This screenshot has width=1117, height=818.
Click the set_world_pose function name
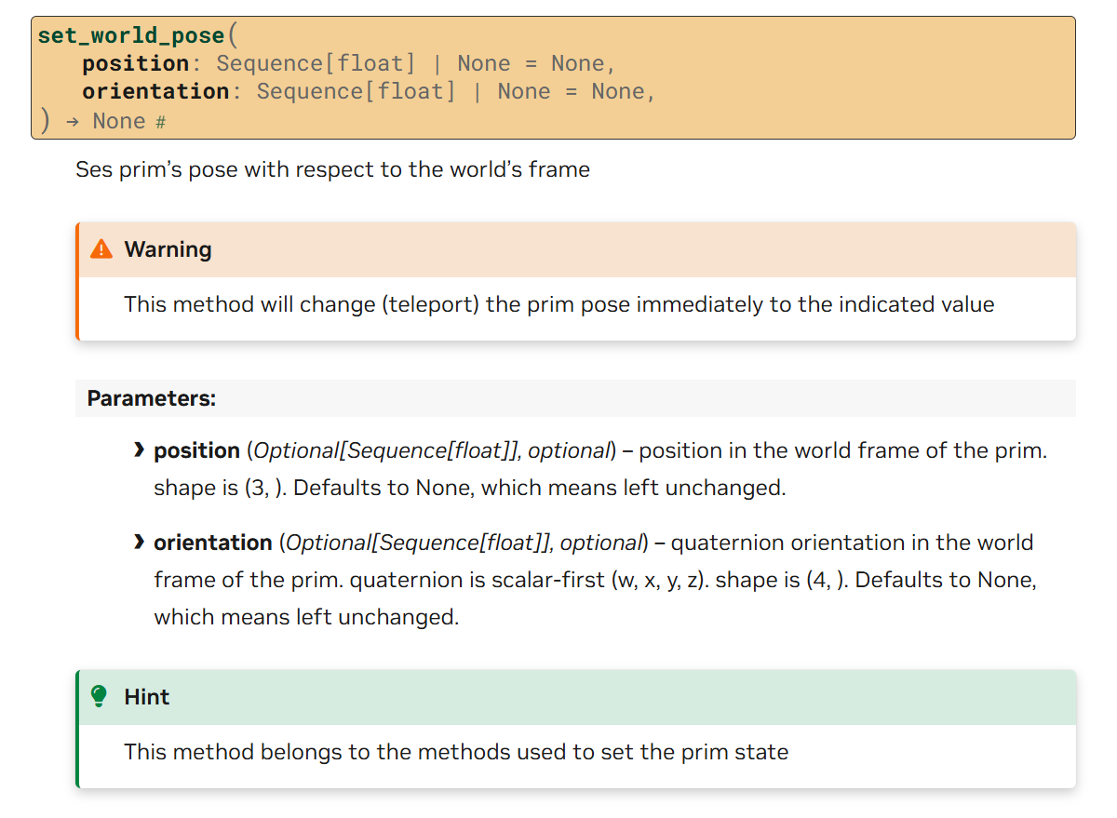(x=131, y=36)
